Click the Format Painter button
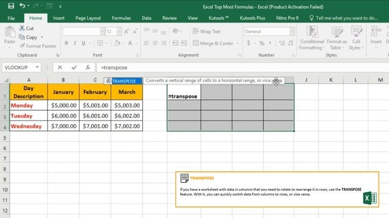The image size is (389, 218). [38, 46]
